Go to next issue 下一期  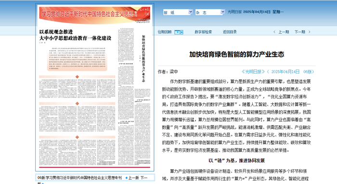300,32
